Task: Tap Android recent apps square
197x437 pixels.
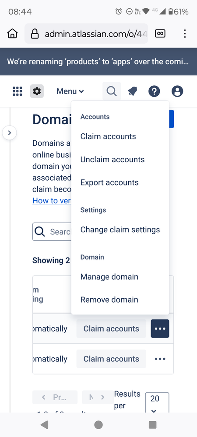Action: [x=152, y=425]
